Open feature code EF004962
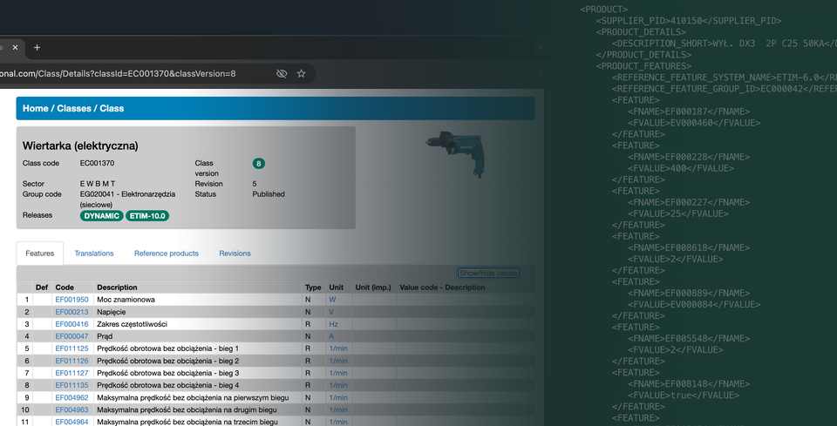Viewport: 837px width, 426px height. coord(72,398)
